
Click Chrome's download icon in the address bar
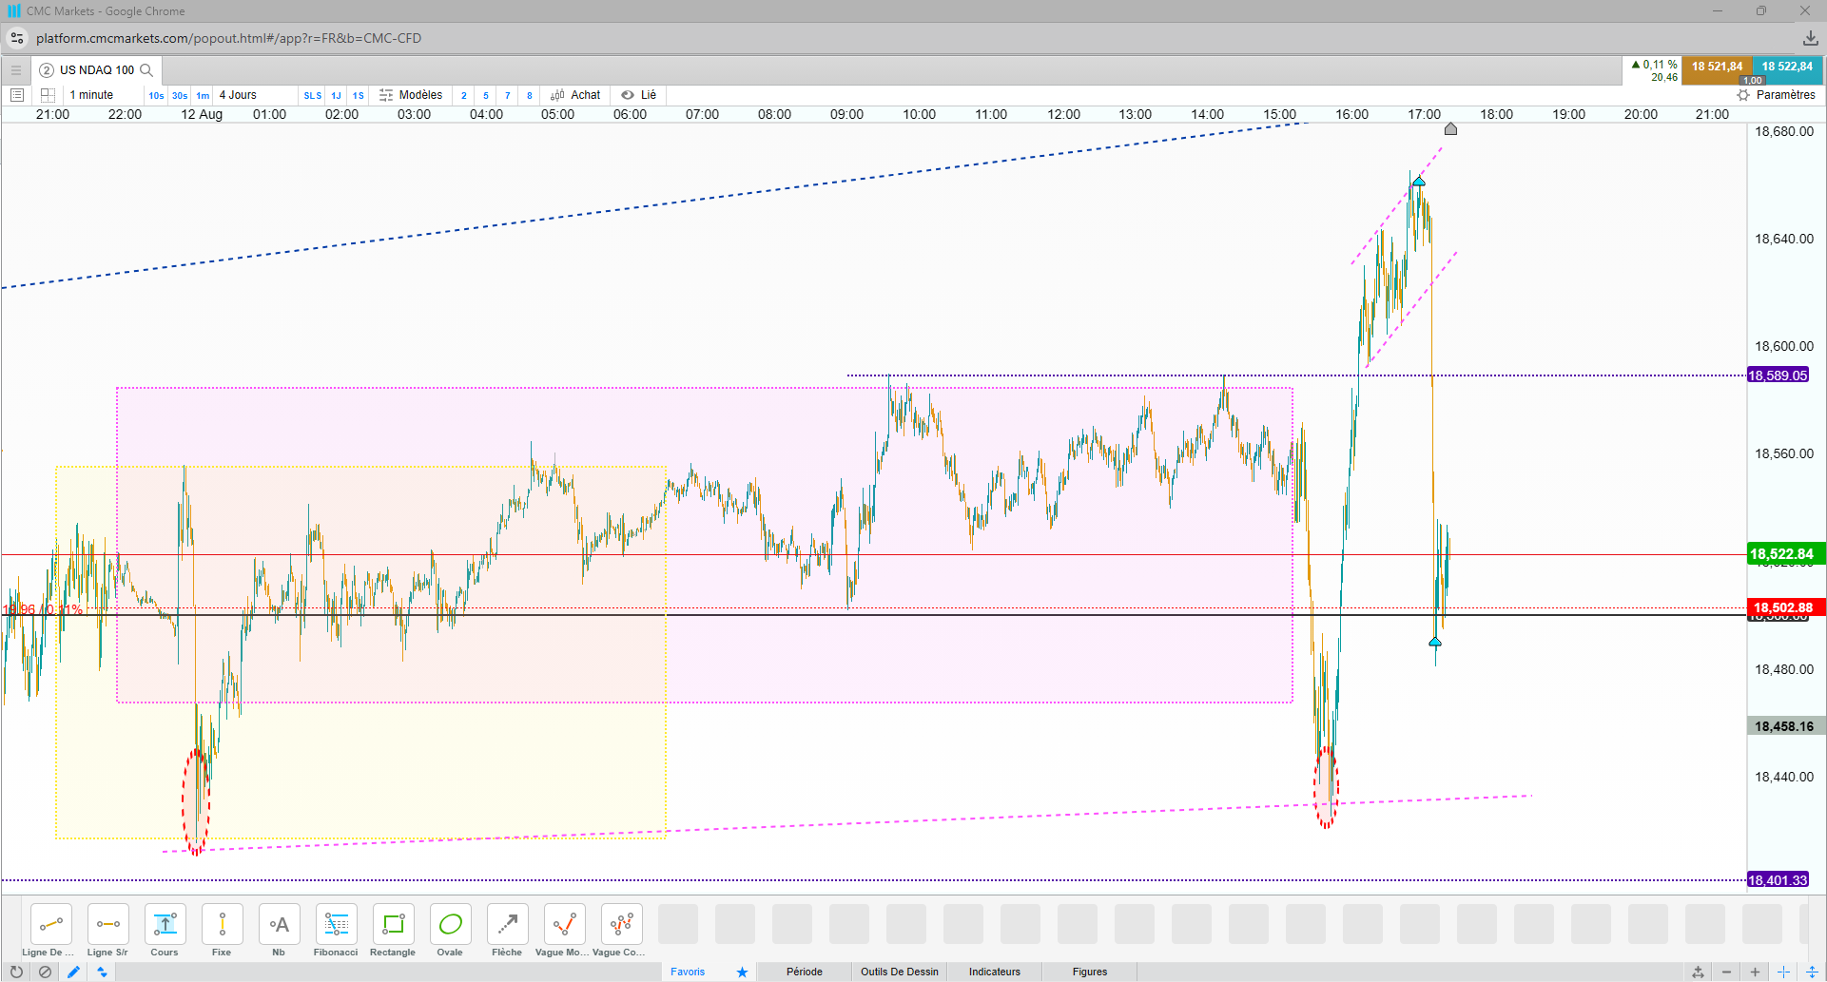click(1811, 38)
